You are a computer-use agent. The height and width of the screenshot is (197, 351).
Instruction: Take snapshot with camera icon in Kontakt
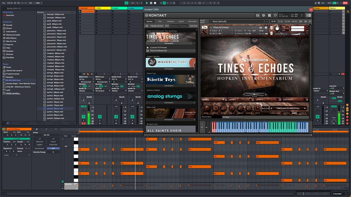point(261,27)
